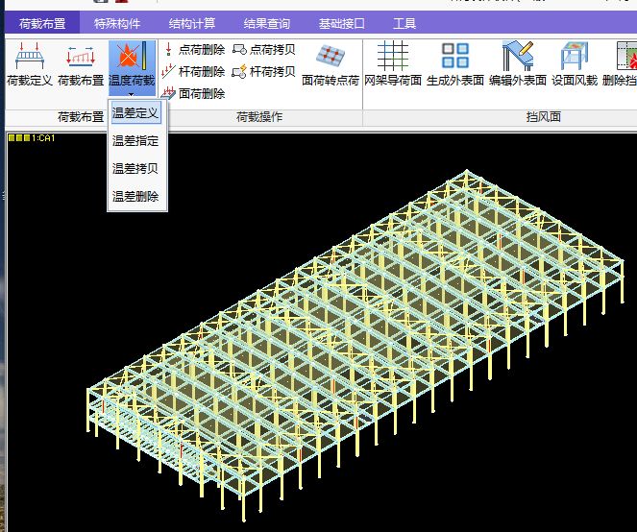Open the 结构计算 ribbon tab
This screenshot has width=637, height=532.
pos(192,24)
